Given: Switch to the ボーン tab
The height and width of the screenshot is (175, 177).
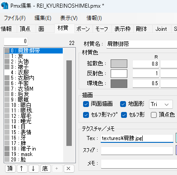Looking at the screenshot, I should point(83,29).
